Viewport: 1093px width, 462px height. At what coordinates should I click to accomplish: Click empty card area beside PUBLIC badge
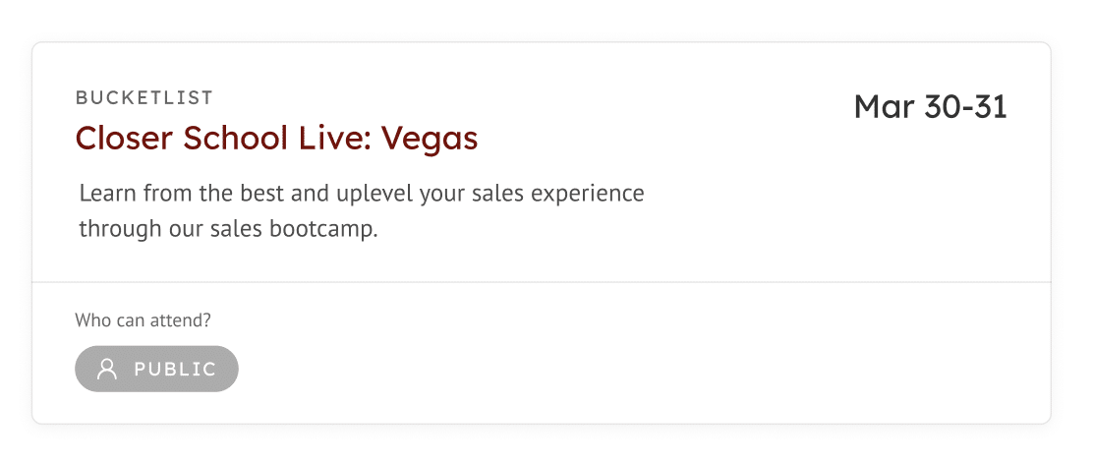(x=627, y=369)
